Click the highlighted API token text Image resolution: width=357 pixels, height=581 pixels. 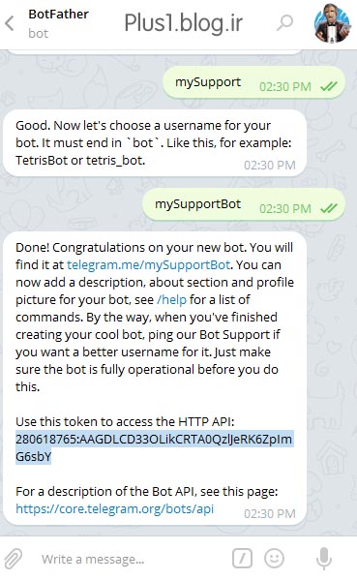155,447
